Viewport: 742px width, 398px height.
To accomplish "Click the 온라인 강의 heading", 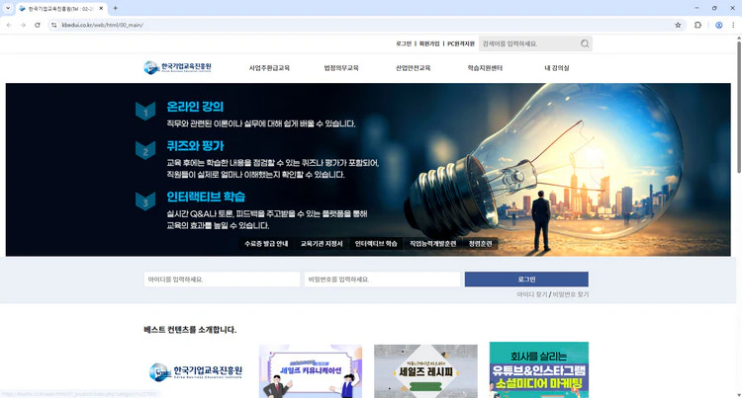I will tap(195, 107).
